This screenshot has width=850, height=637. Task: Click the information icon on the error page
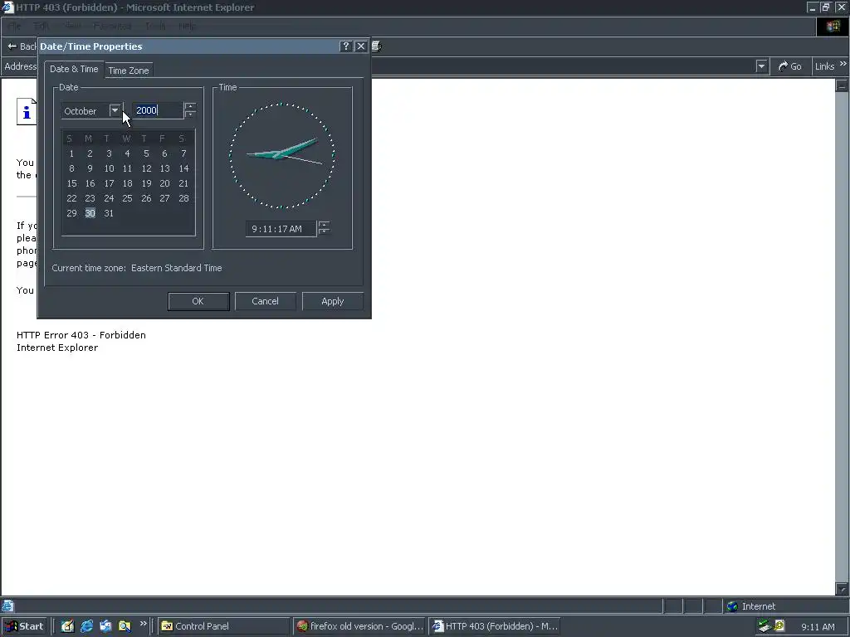pyautogui.click(x=27, y=112)
